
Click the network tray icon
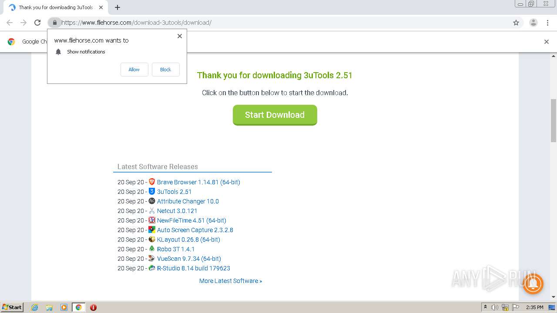505,307
